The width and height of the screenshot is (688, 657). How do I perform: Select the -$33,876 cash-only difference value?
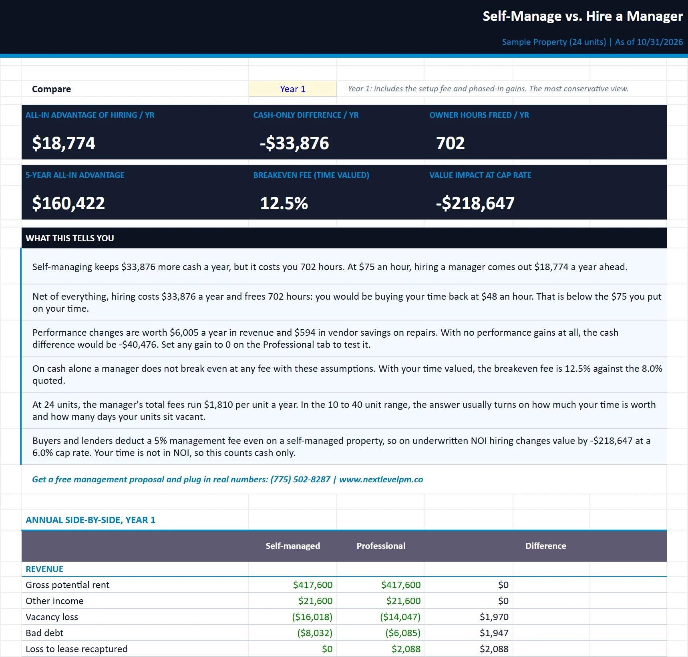[294, 143]
